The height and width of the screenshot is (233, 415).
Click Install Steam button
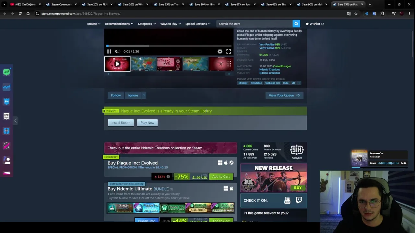pos(121,123)
